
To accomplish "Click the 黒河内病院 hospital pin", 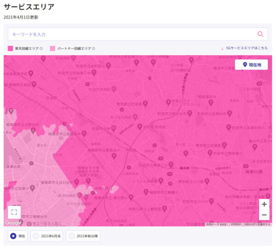I will pyautogui.click(x=80, y=195).
